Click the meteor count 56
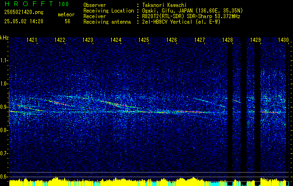 [x=68, y=21]
